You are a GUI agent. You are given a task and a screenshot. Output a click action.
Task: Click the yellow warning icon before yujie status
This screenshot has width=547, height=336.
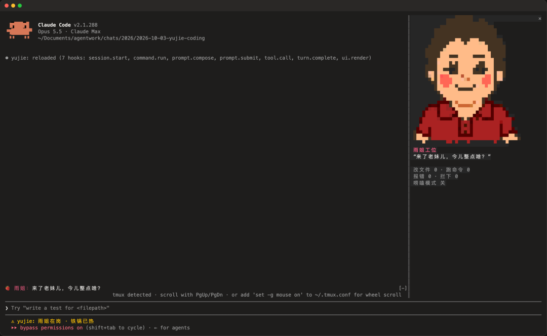tap(13, 321)
